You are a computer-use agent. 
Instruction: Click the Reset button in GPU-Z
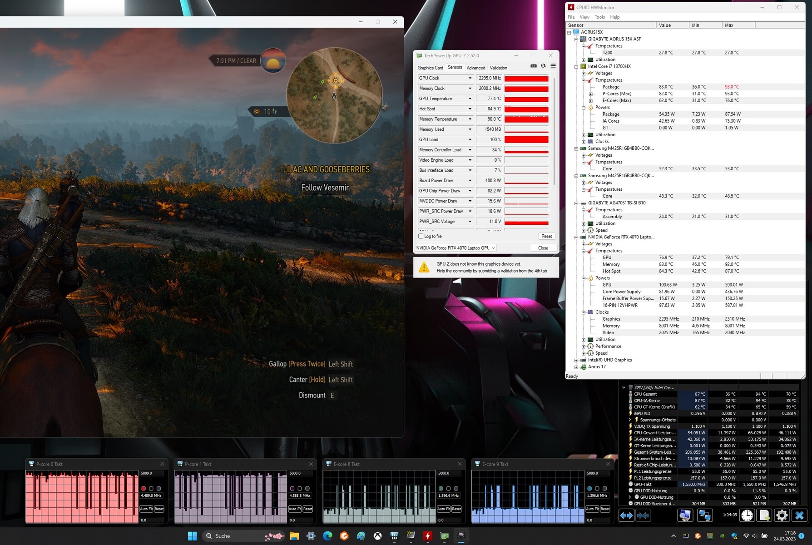click(546, 236)
